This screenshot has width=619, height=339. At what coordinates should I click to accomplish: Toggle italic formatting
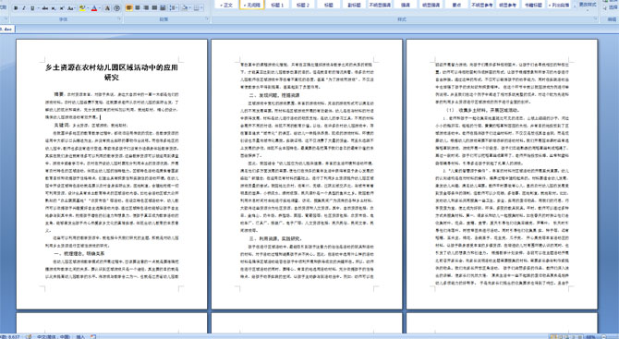coord(24,8)
